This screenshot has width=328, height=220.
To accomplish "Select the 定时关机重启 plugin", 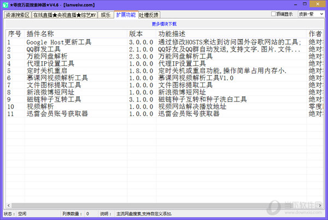I will pos(47,70).
